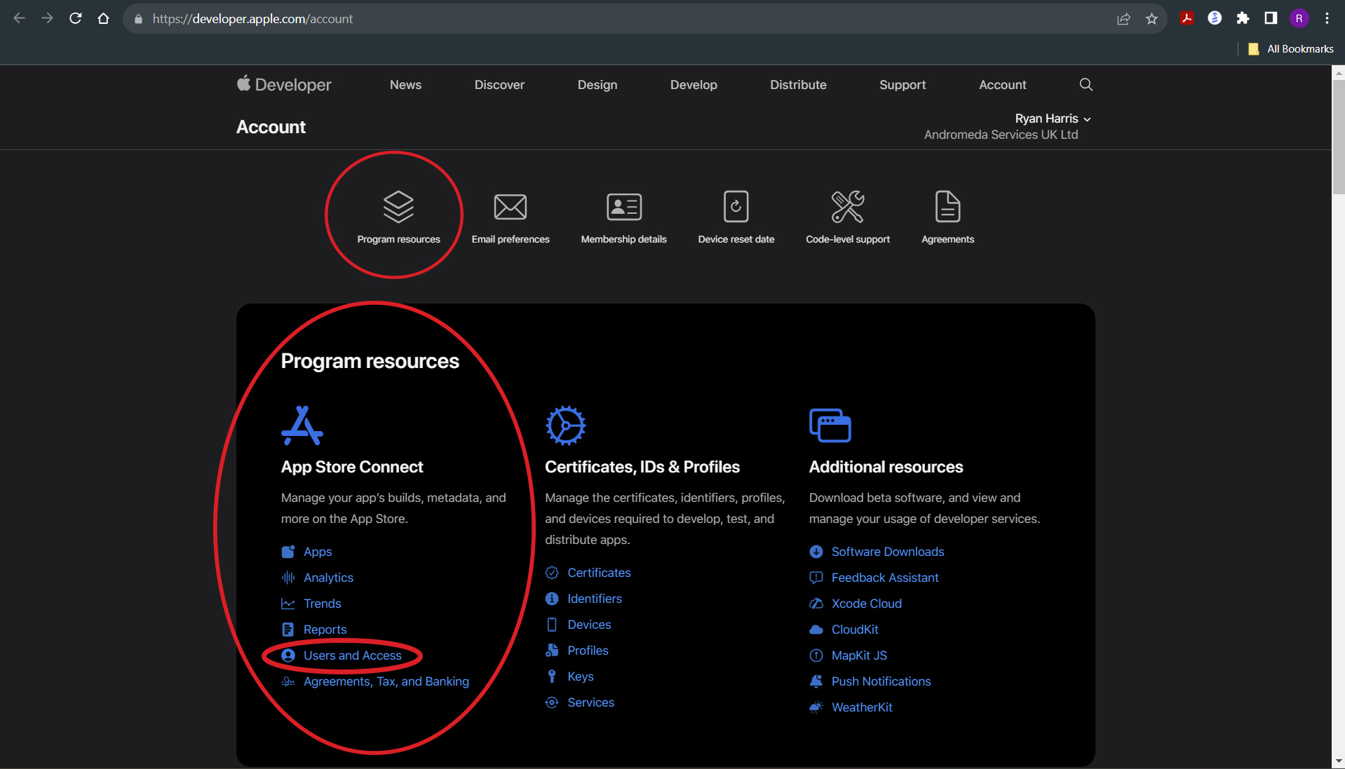Open the Push Notifications link

881,681
